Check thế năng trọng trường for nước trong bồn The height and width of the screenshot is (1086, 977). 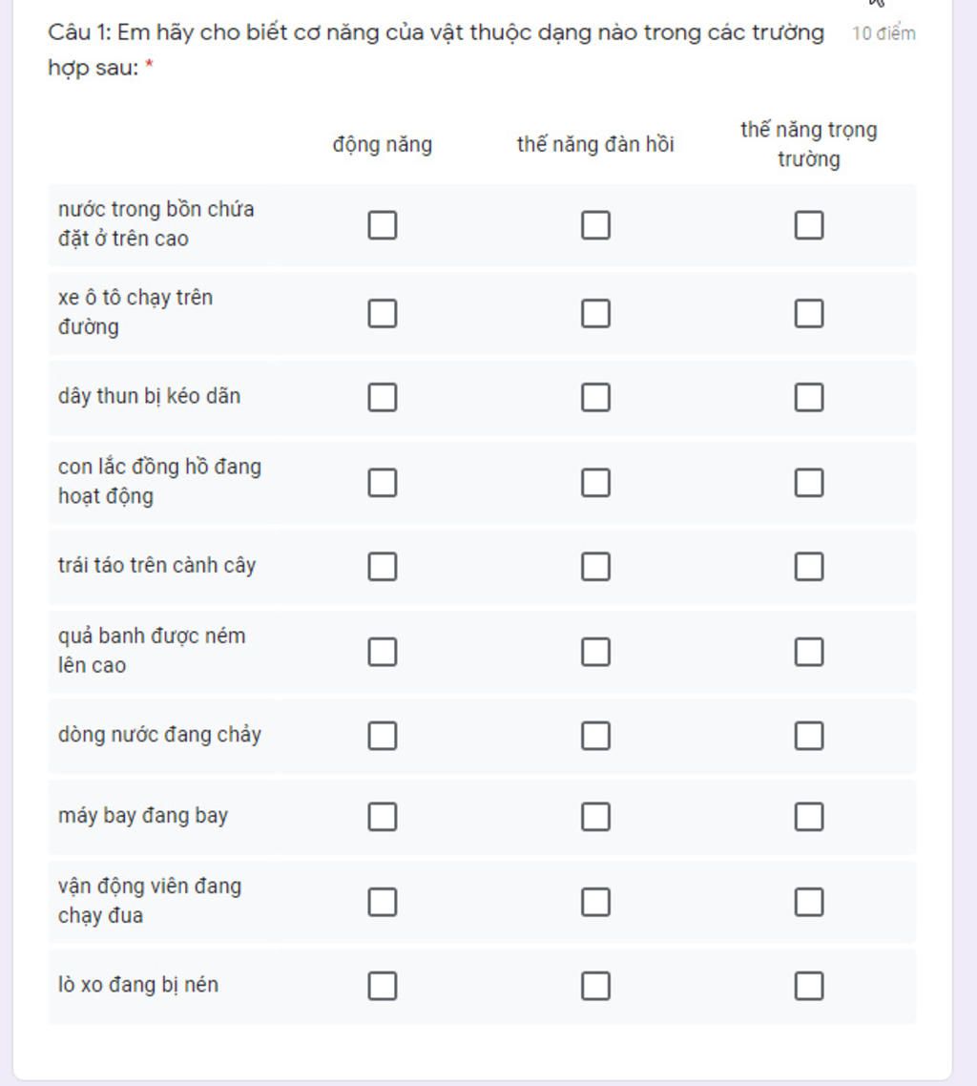coord(809,225)
